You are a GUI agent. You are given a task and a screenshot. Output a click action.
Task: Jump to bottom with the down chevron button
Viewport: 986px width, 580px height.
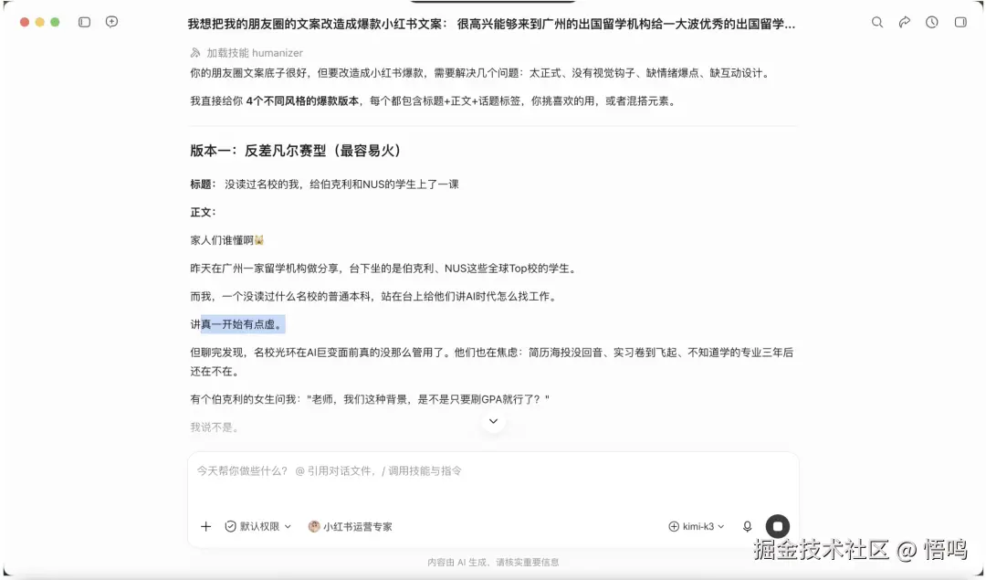(x=494, y=421)
